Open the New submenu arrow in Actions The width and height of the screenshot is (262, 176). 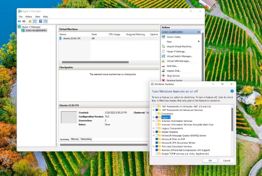[x=199, y=41]
